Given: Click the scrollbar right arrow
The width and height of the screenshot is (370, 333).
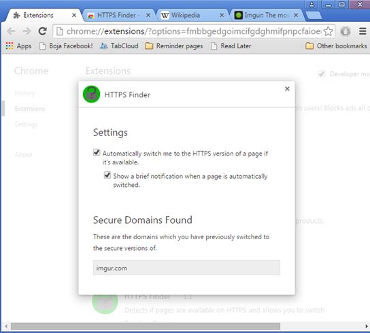Looking at the screenshot, I should 366,326.
